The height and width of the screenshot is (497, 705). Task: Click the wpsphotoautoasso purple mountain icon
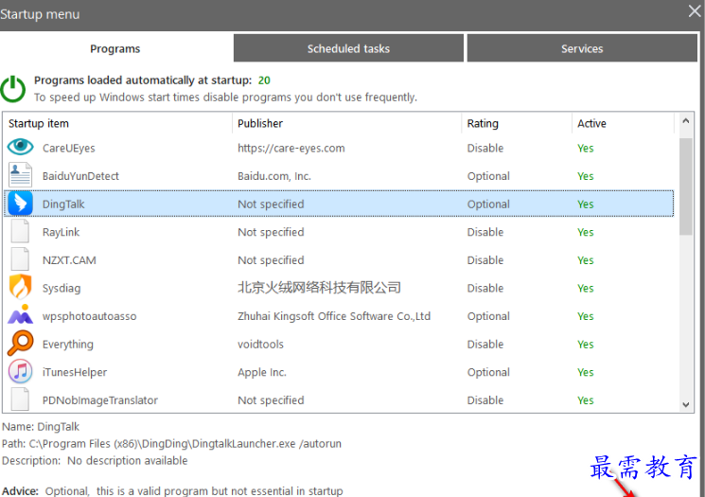tap(20, 314)
